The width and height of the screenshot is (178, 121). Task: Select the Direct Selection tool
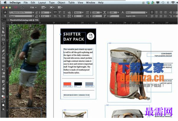(x=3, y=28)
